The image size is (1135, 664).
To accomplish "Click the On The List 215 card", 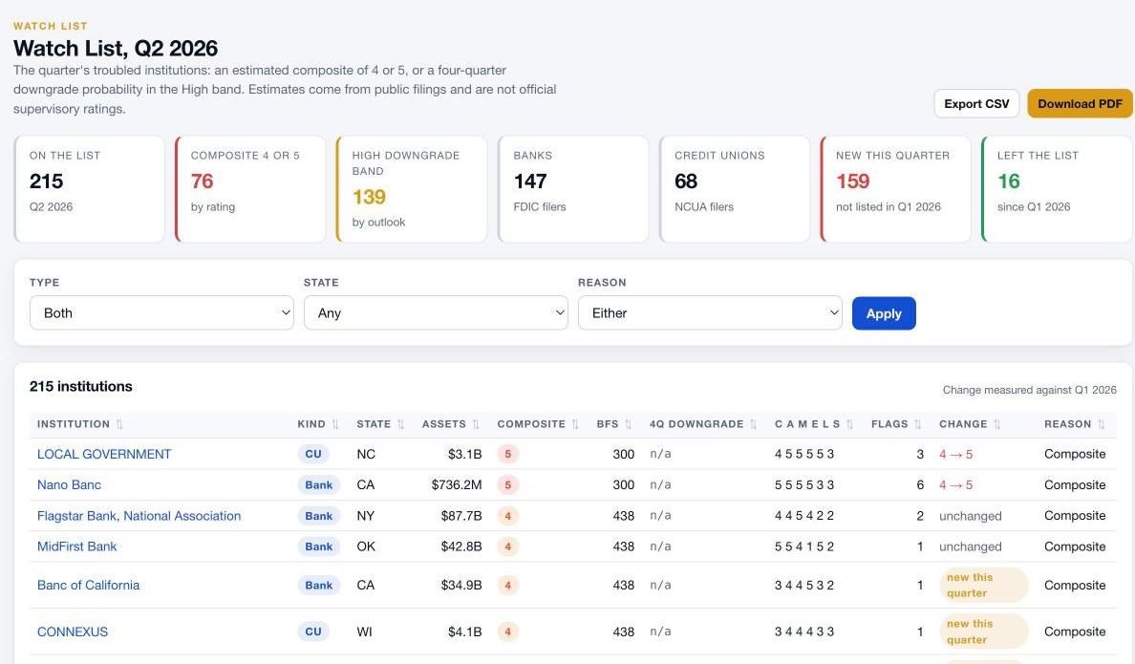I will click(90, 189).
